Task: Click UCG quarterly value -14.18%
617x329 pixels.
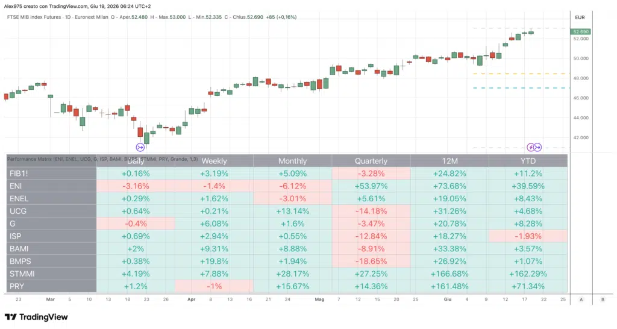Action: tap(371, 211)
